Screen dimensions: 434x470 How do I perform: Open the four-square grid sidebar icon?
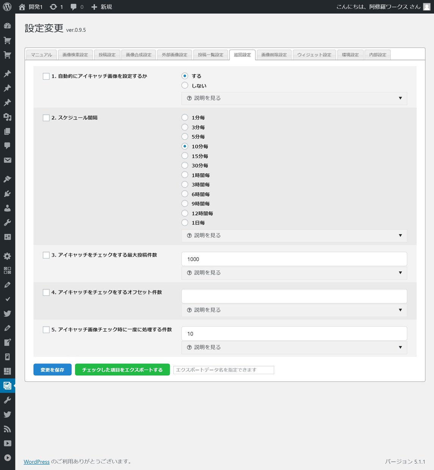pos(7,270)
